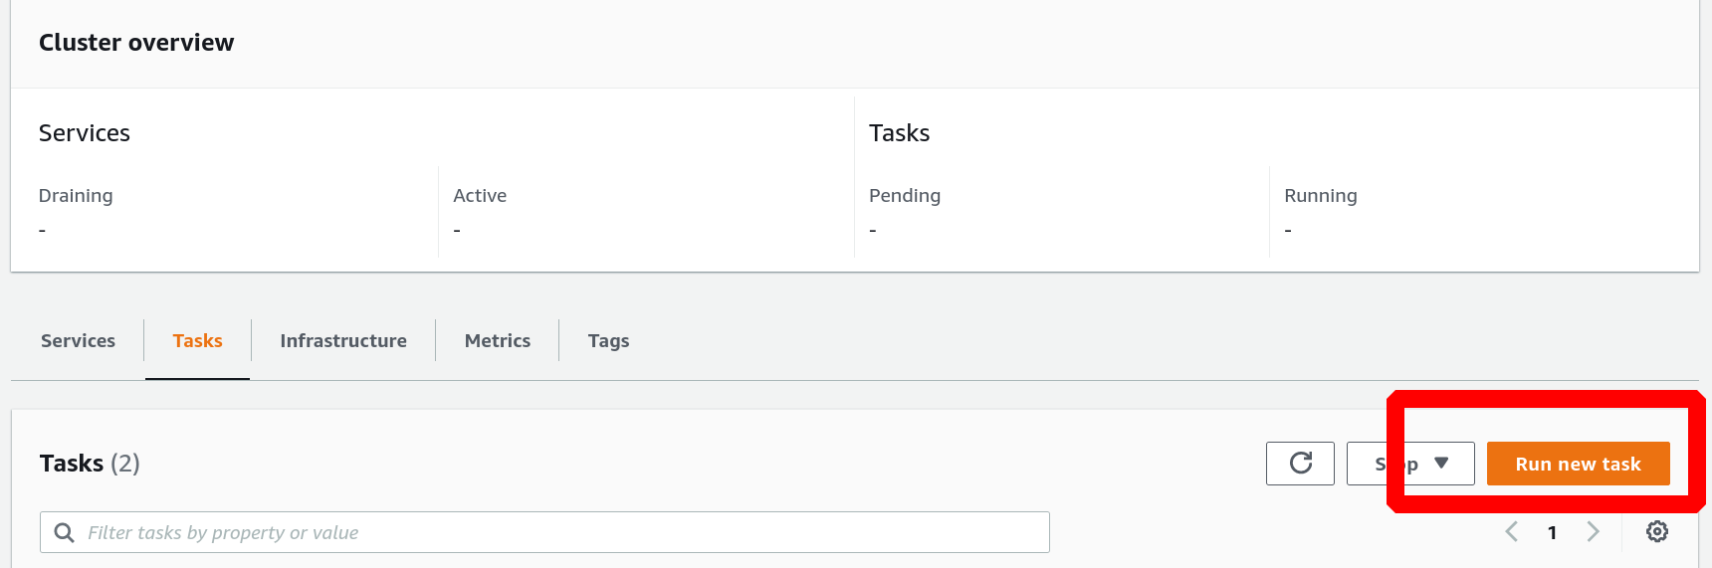1712x568 pixels.
Task: View the Metrics tab
Action: [498, 341]
